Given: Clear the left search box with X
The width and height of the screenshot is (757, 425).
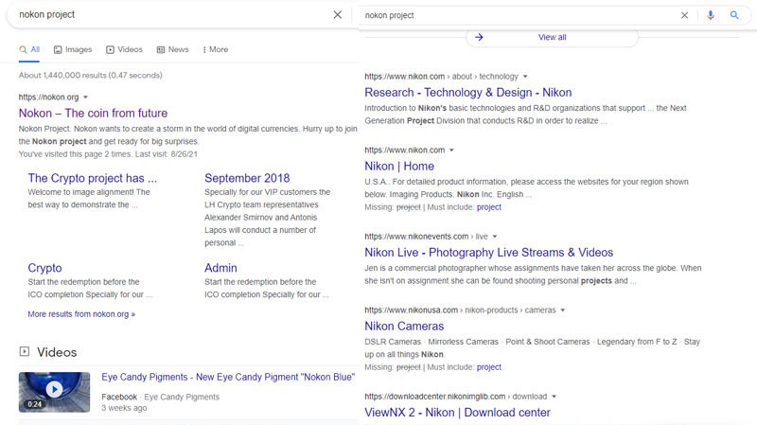Looking at the screenshot, I should (338, 15).
